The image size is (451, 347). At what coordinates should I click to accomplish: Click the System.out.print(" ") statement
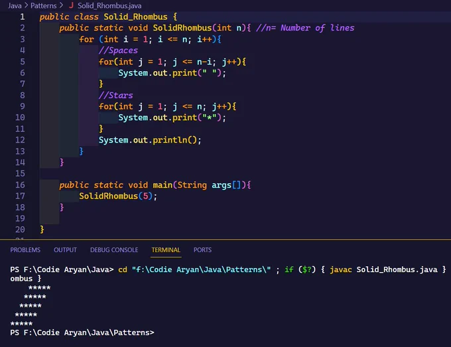point(172,73)
